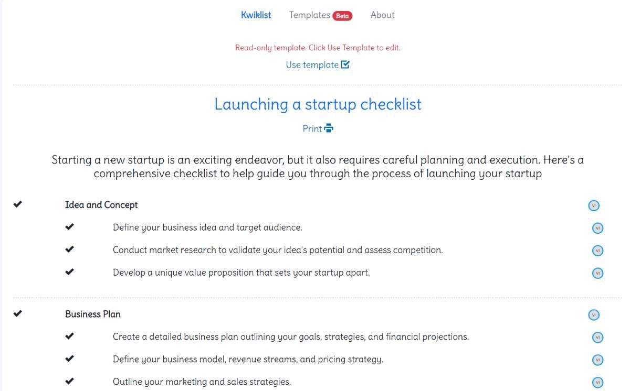
Task: Click the checkbox icon next to Use template
Action: tap(344, 64)
